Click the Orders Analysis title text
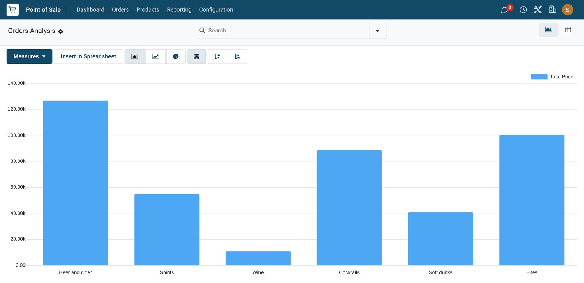584x283 pixels. coord(32,31)
